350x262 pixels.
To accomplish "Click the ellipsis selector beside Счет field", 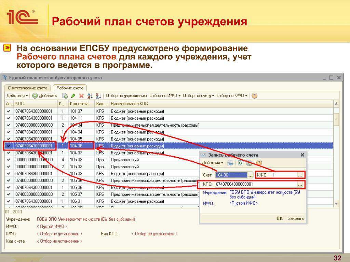I will [251, 175].
